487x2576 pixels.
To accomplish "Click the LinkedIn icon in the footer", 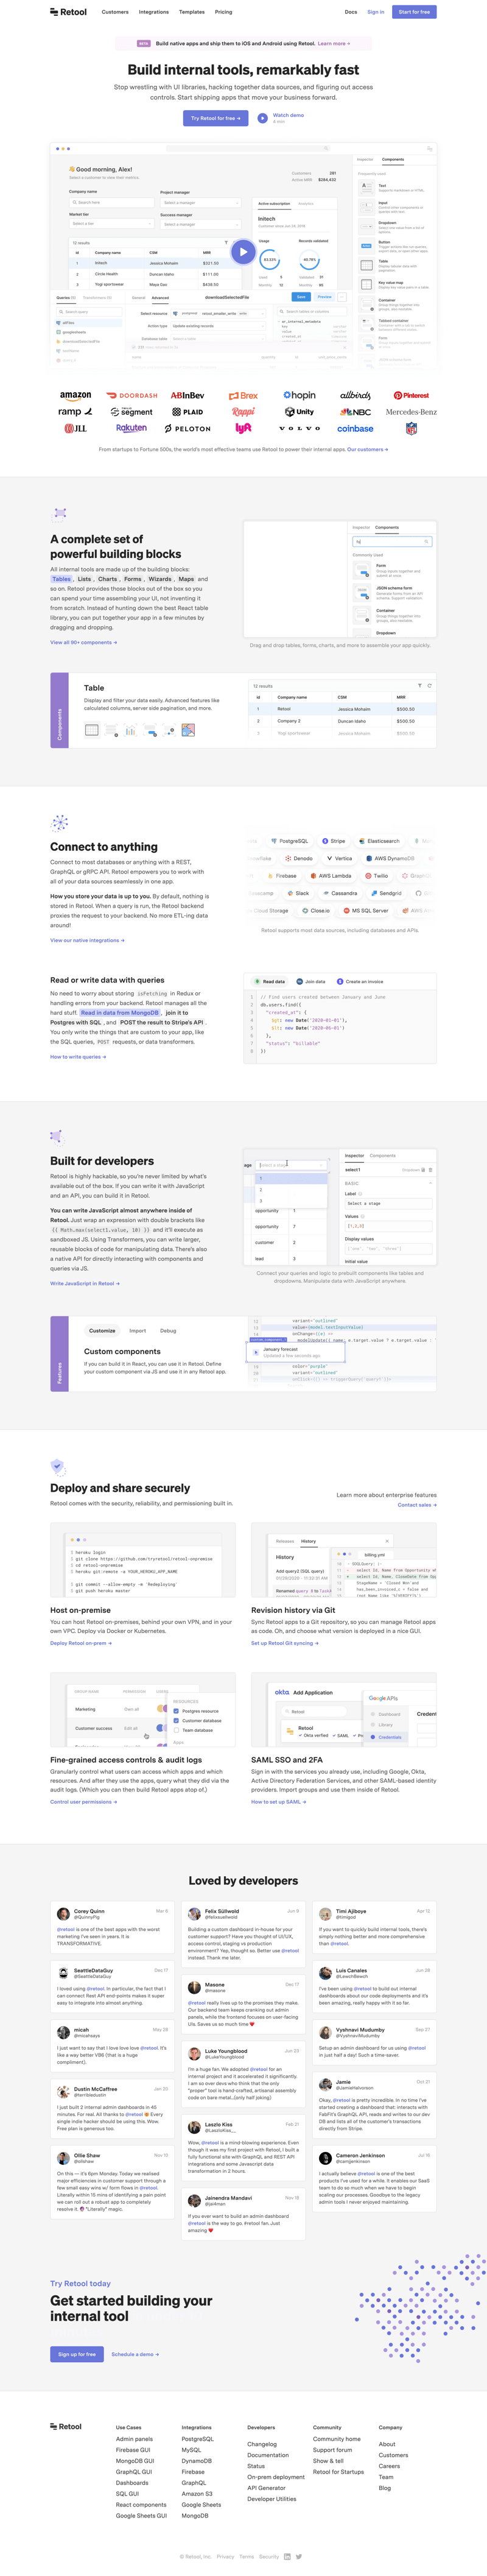I will 287,2556.
